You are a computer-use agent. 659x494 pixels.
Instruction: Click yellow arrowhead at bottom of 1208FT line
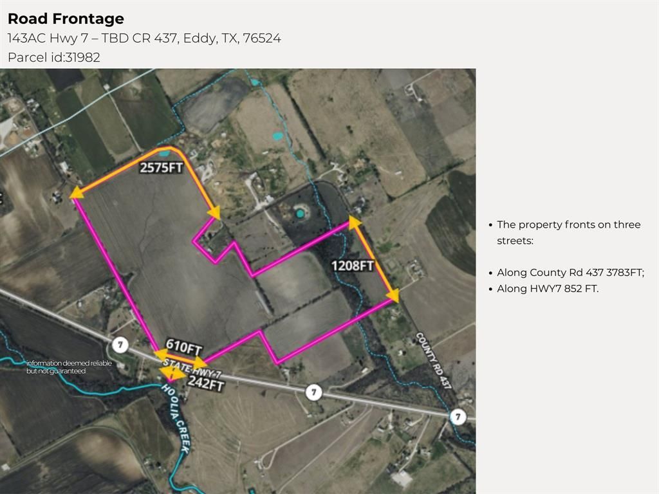point(393,295)
